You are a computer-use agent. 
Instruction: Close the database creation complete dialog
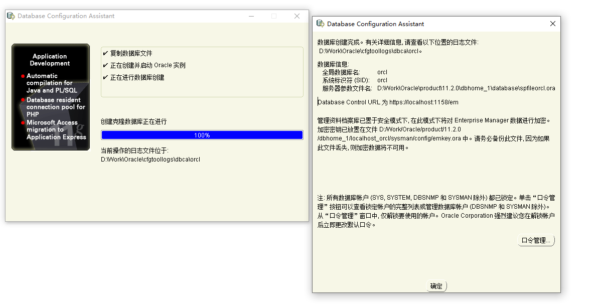click(552, 24)
